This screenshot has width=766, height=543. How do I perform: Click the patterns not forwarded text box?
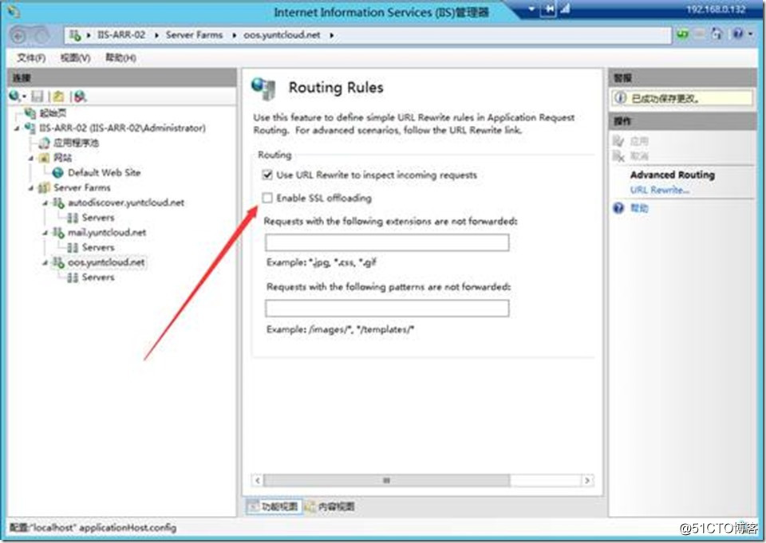(387, 308)
